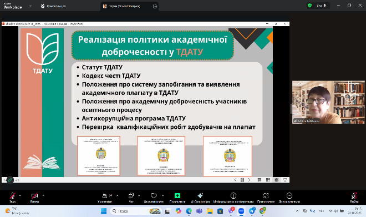
Task: Switch to Slide Sorter view
Action: (x=268, y=180)
